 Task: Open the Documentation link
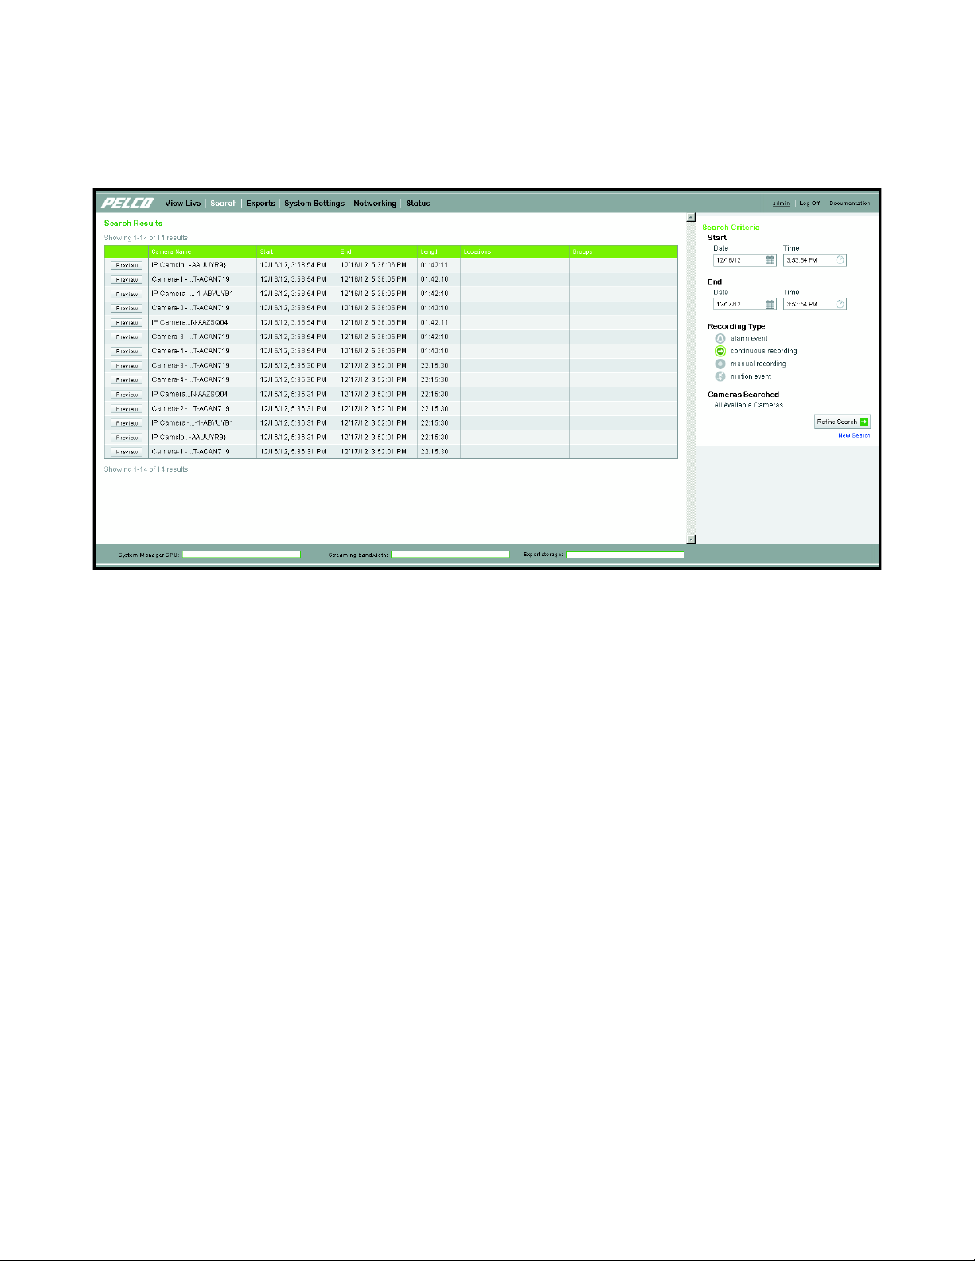coord(850,204)
